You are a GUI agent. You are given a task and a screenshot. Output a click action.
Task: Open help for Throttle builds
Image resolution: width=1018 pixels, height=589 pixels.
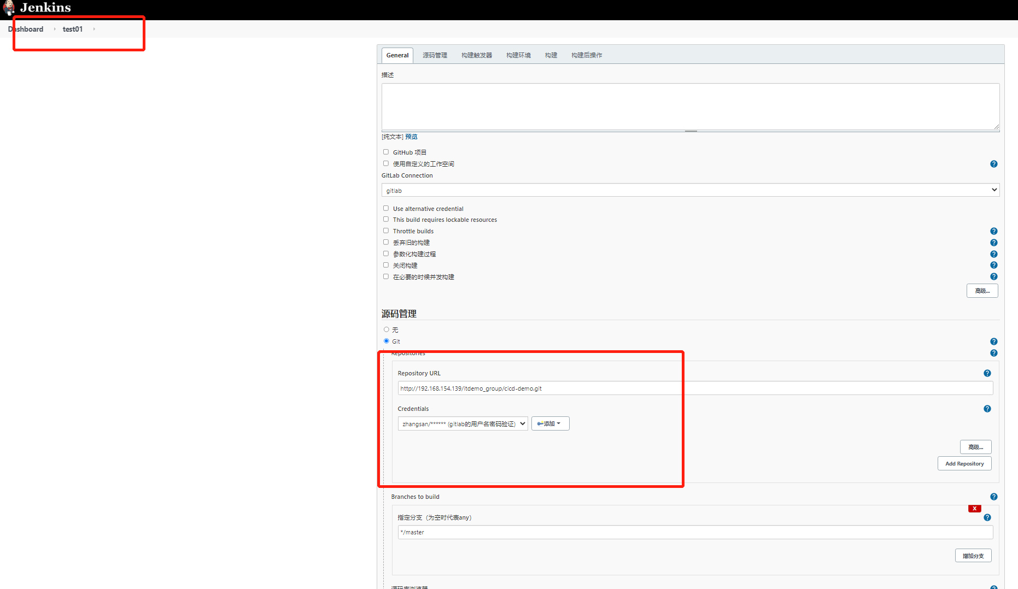pos(994,231)
